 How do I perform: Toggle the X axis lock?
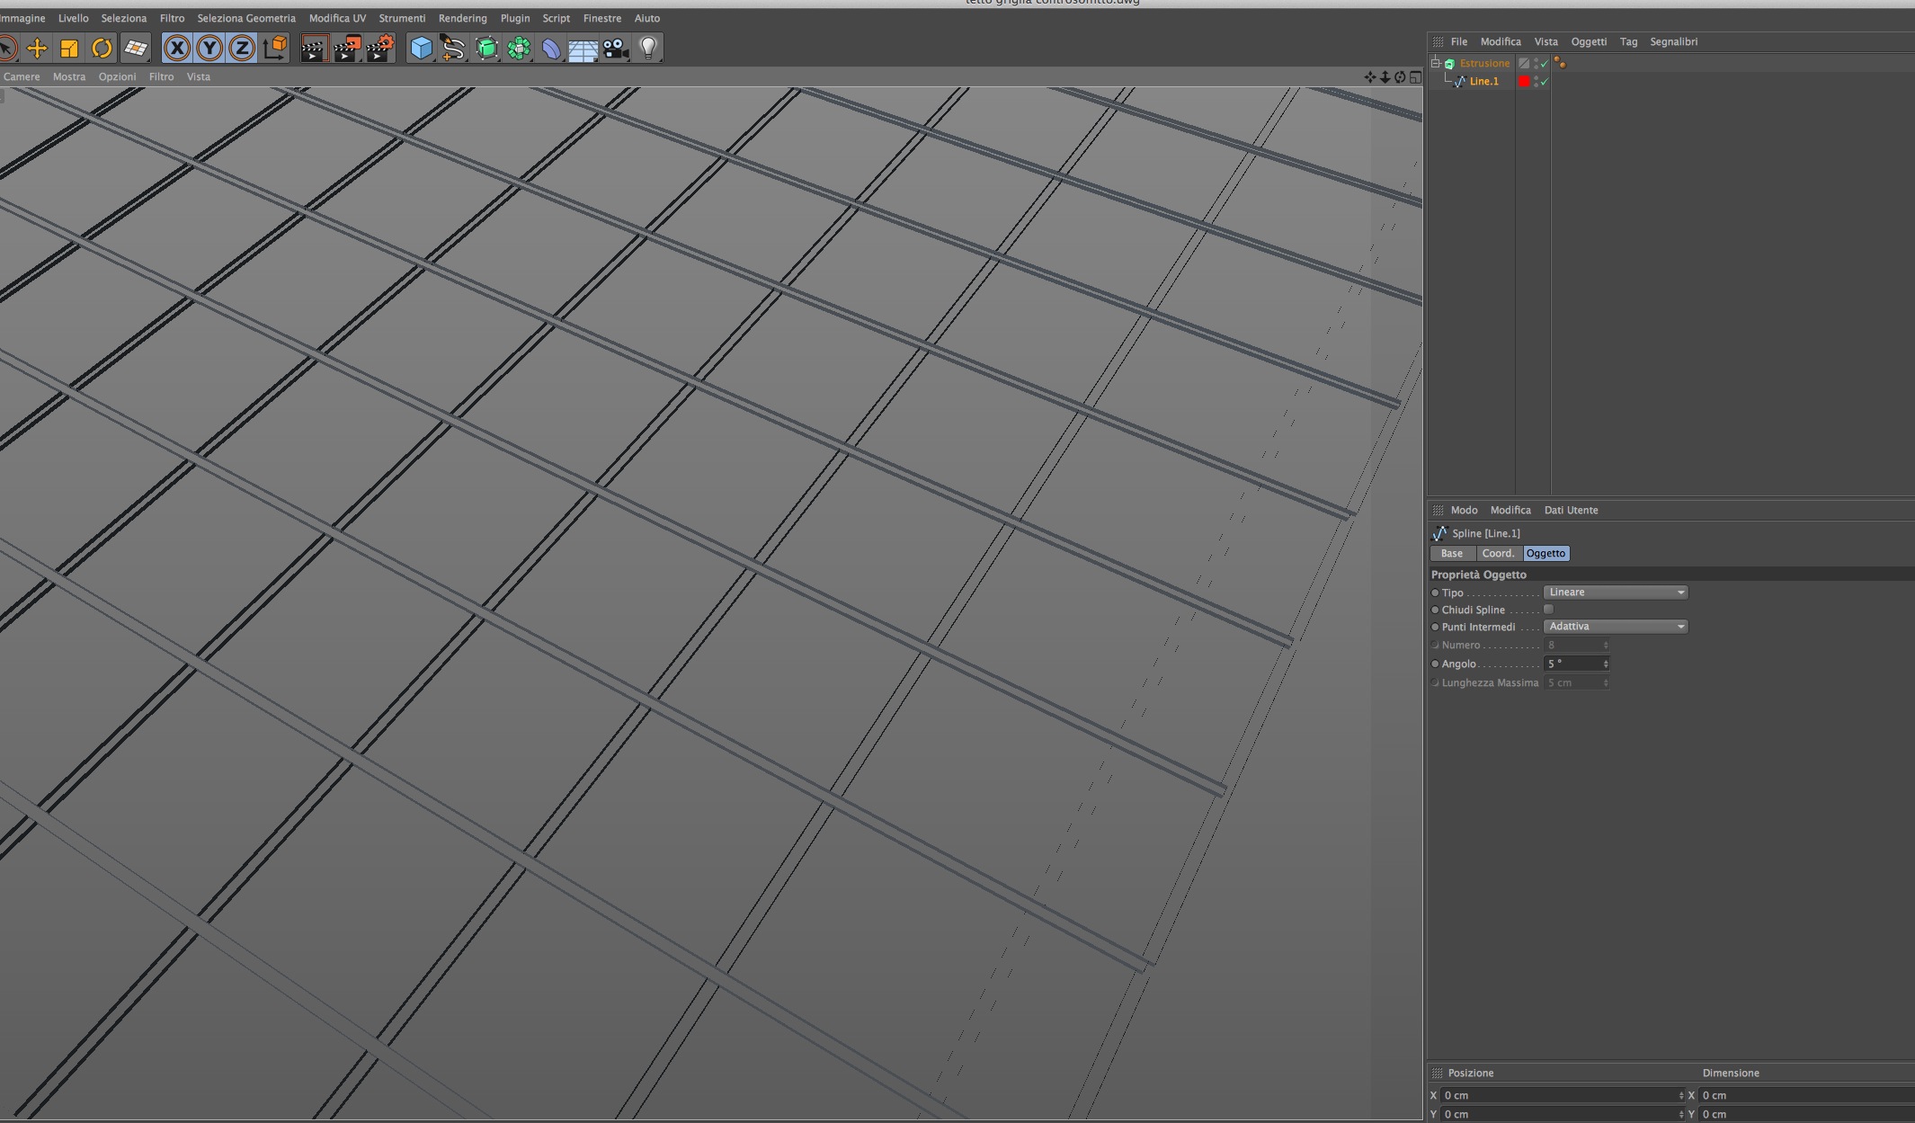pos(177,48)
